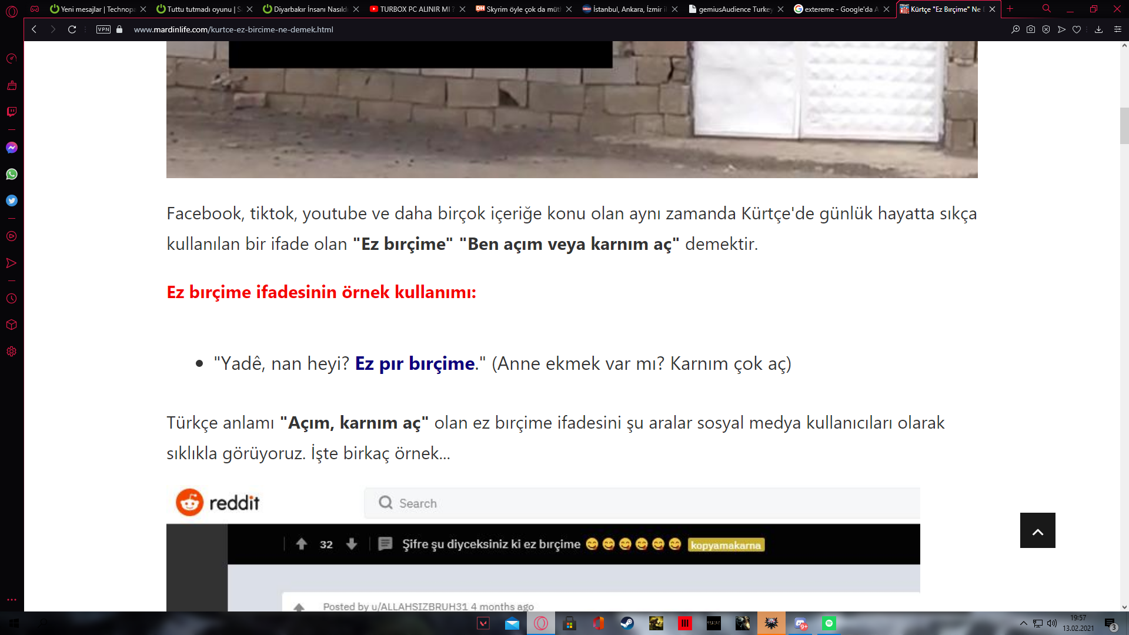Click the scroll-to-top arrow button
Screen dimensions: 1129x635
1037,530
